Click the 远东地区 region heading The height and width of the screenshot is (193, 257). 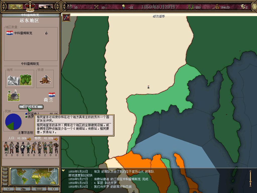(29, 21)
